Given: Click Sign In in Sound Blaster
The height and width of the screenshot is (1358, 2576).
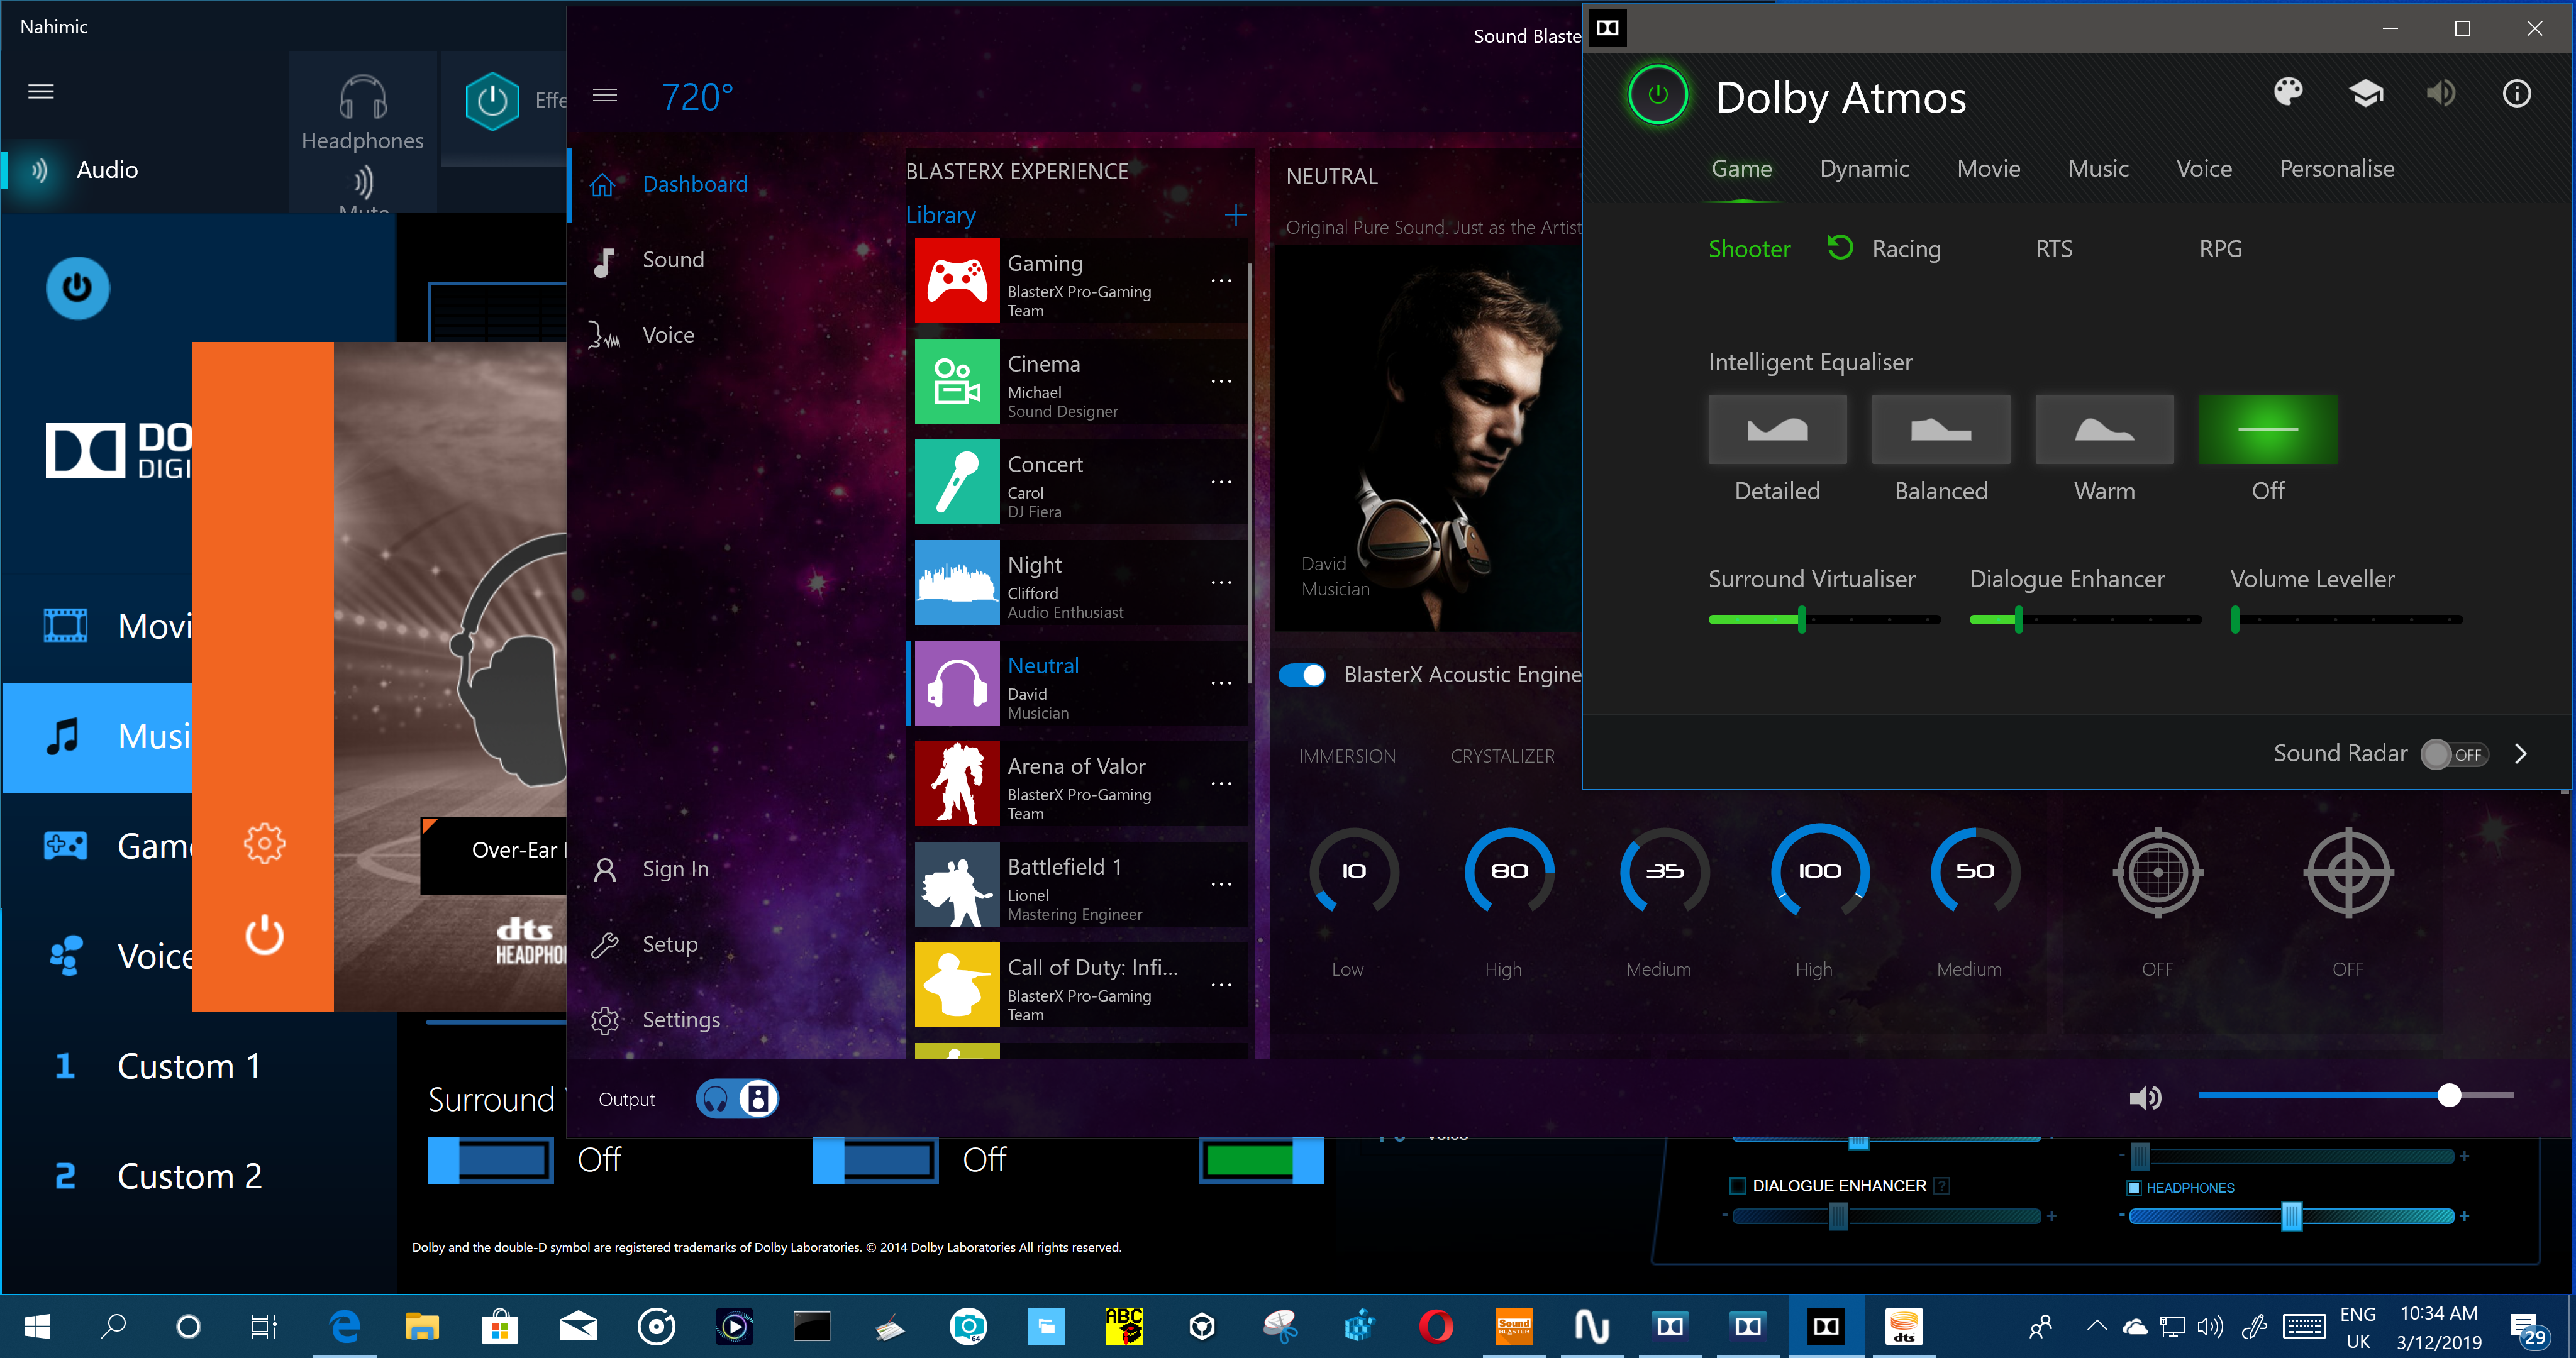Looking at the screenshot, I should coord(675,869).
